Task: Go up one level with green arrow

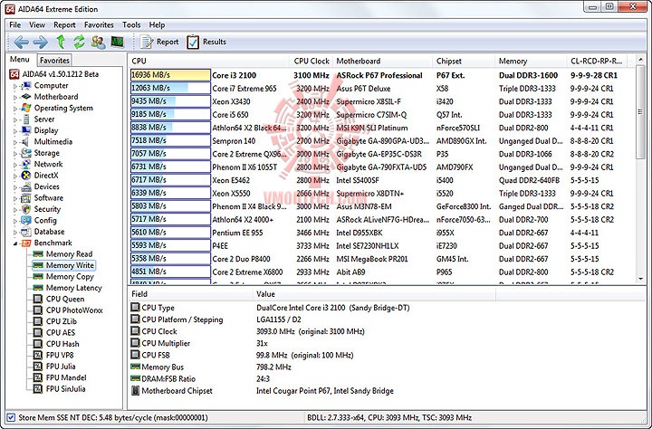Action: (61, 42)
